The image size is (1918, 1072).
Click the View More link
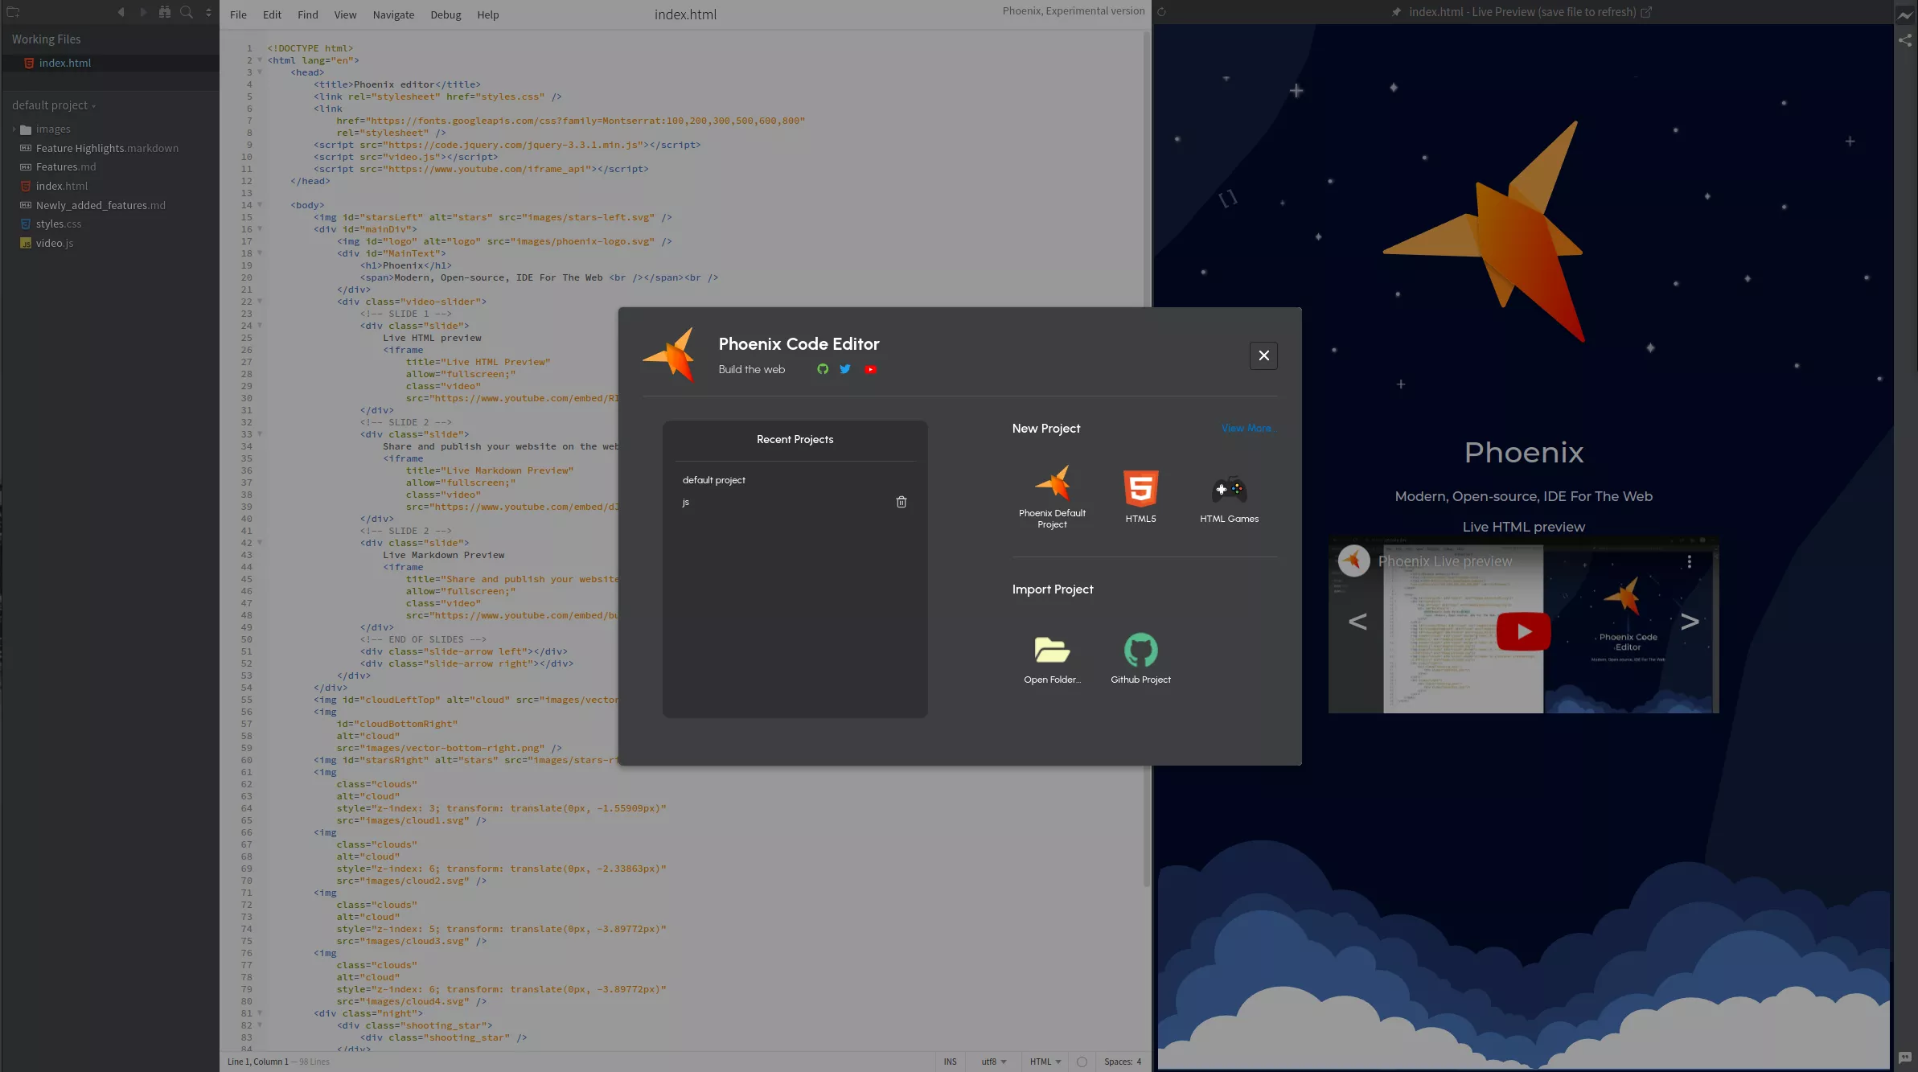(1246, 428)
